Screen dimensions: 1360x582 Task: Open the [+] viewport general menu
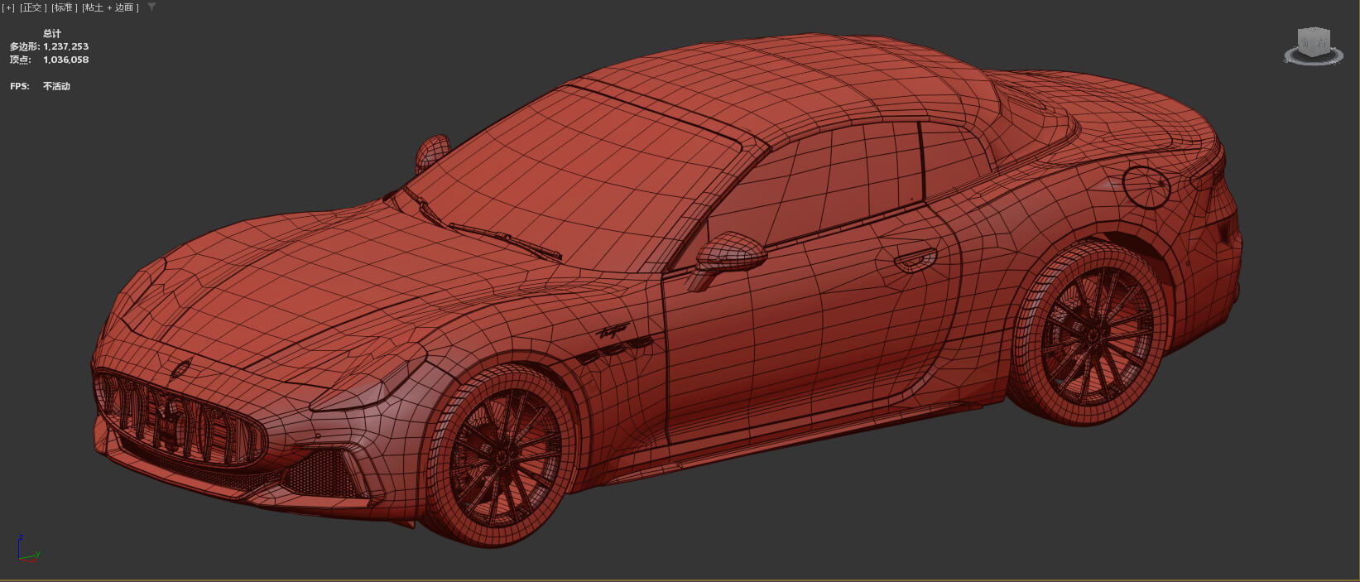click(8, 7)
